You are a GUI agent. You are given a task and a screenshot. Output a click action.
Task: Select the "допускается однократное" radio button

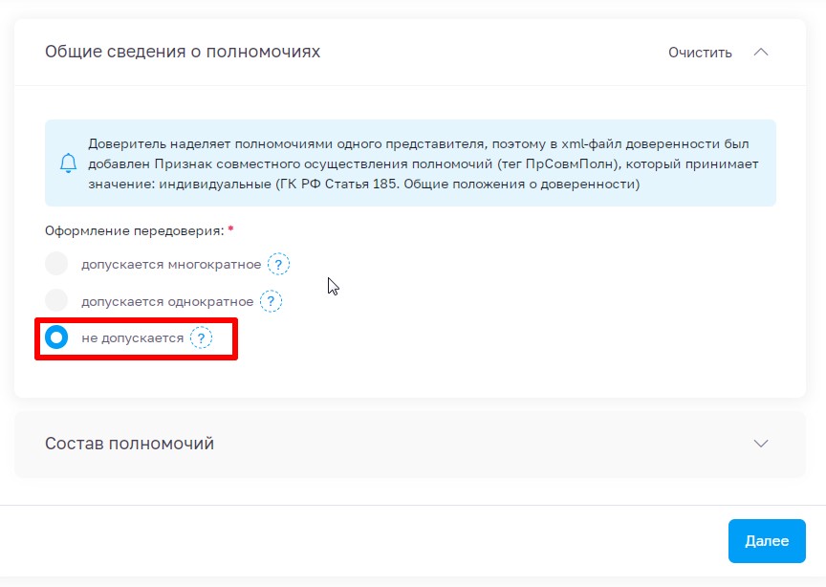57,301
